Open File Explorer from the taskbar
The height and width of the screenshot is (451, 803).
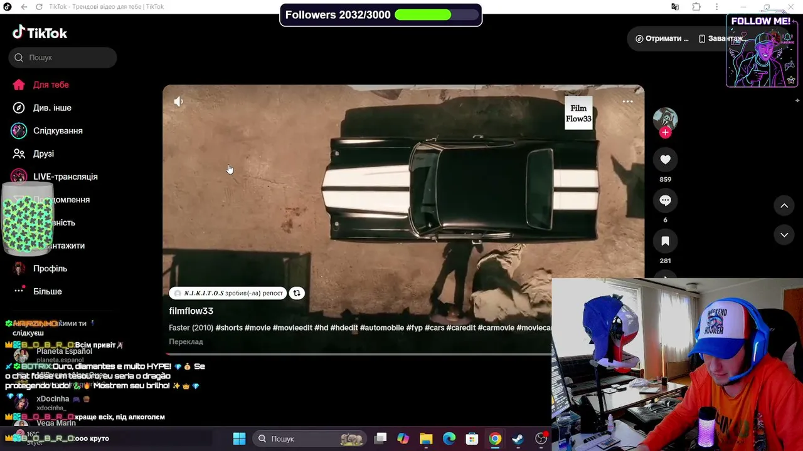point(426,438)
